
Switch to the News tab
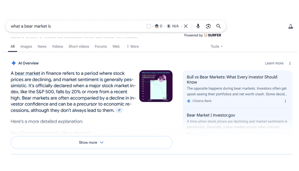pyautogui.click(x=42, y=46)
